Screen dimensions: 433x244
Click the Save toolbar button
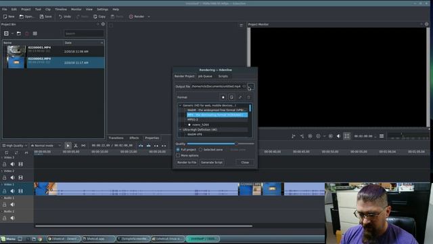click(x=45, y=16)
